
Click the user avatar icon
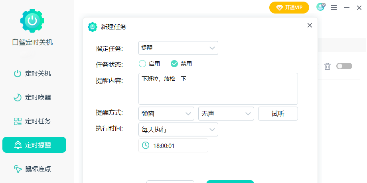[320, 7]
